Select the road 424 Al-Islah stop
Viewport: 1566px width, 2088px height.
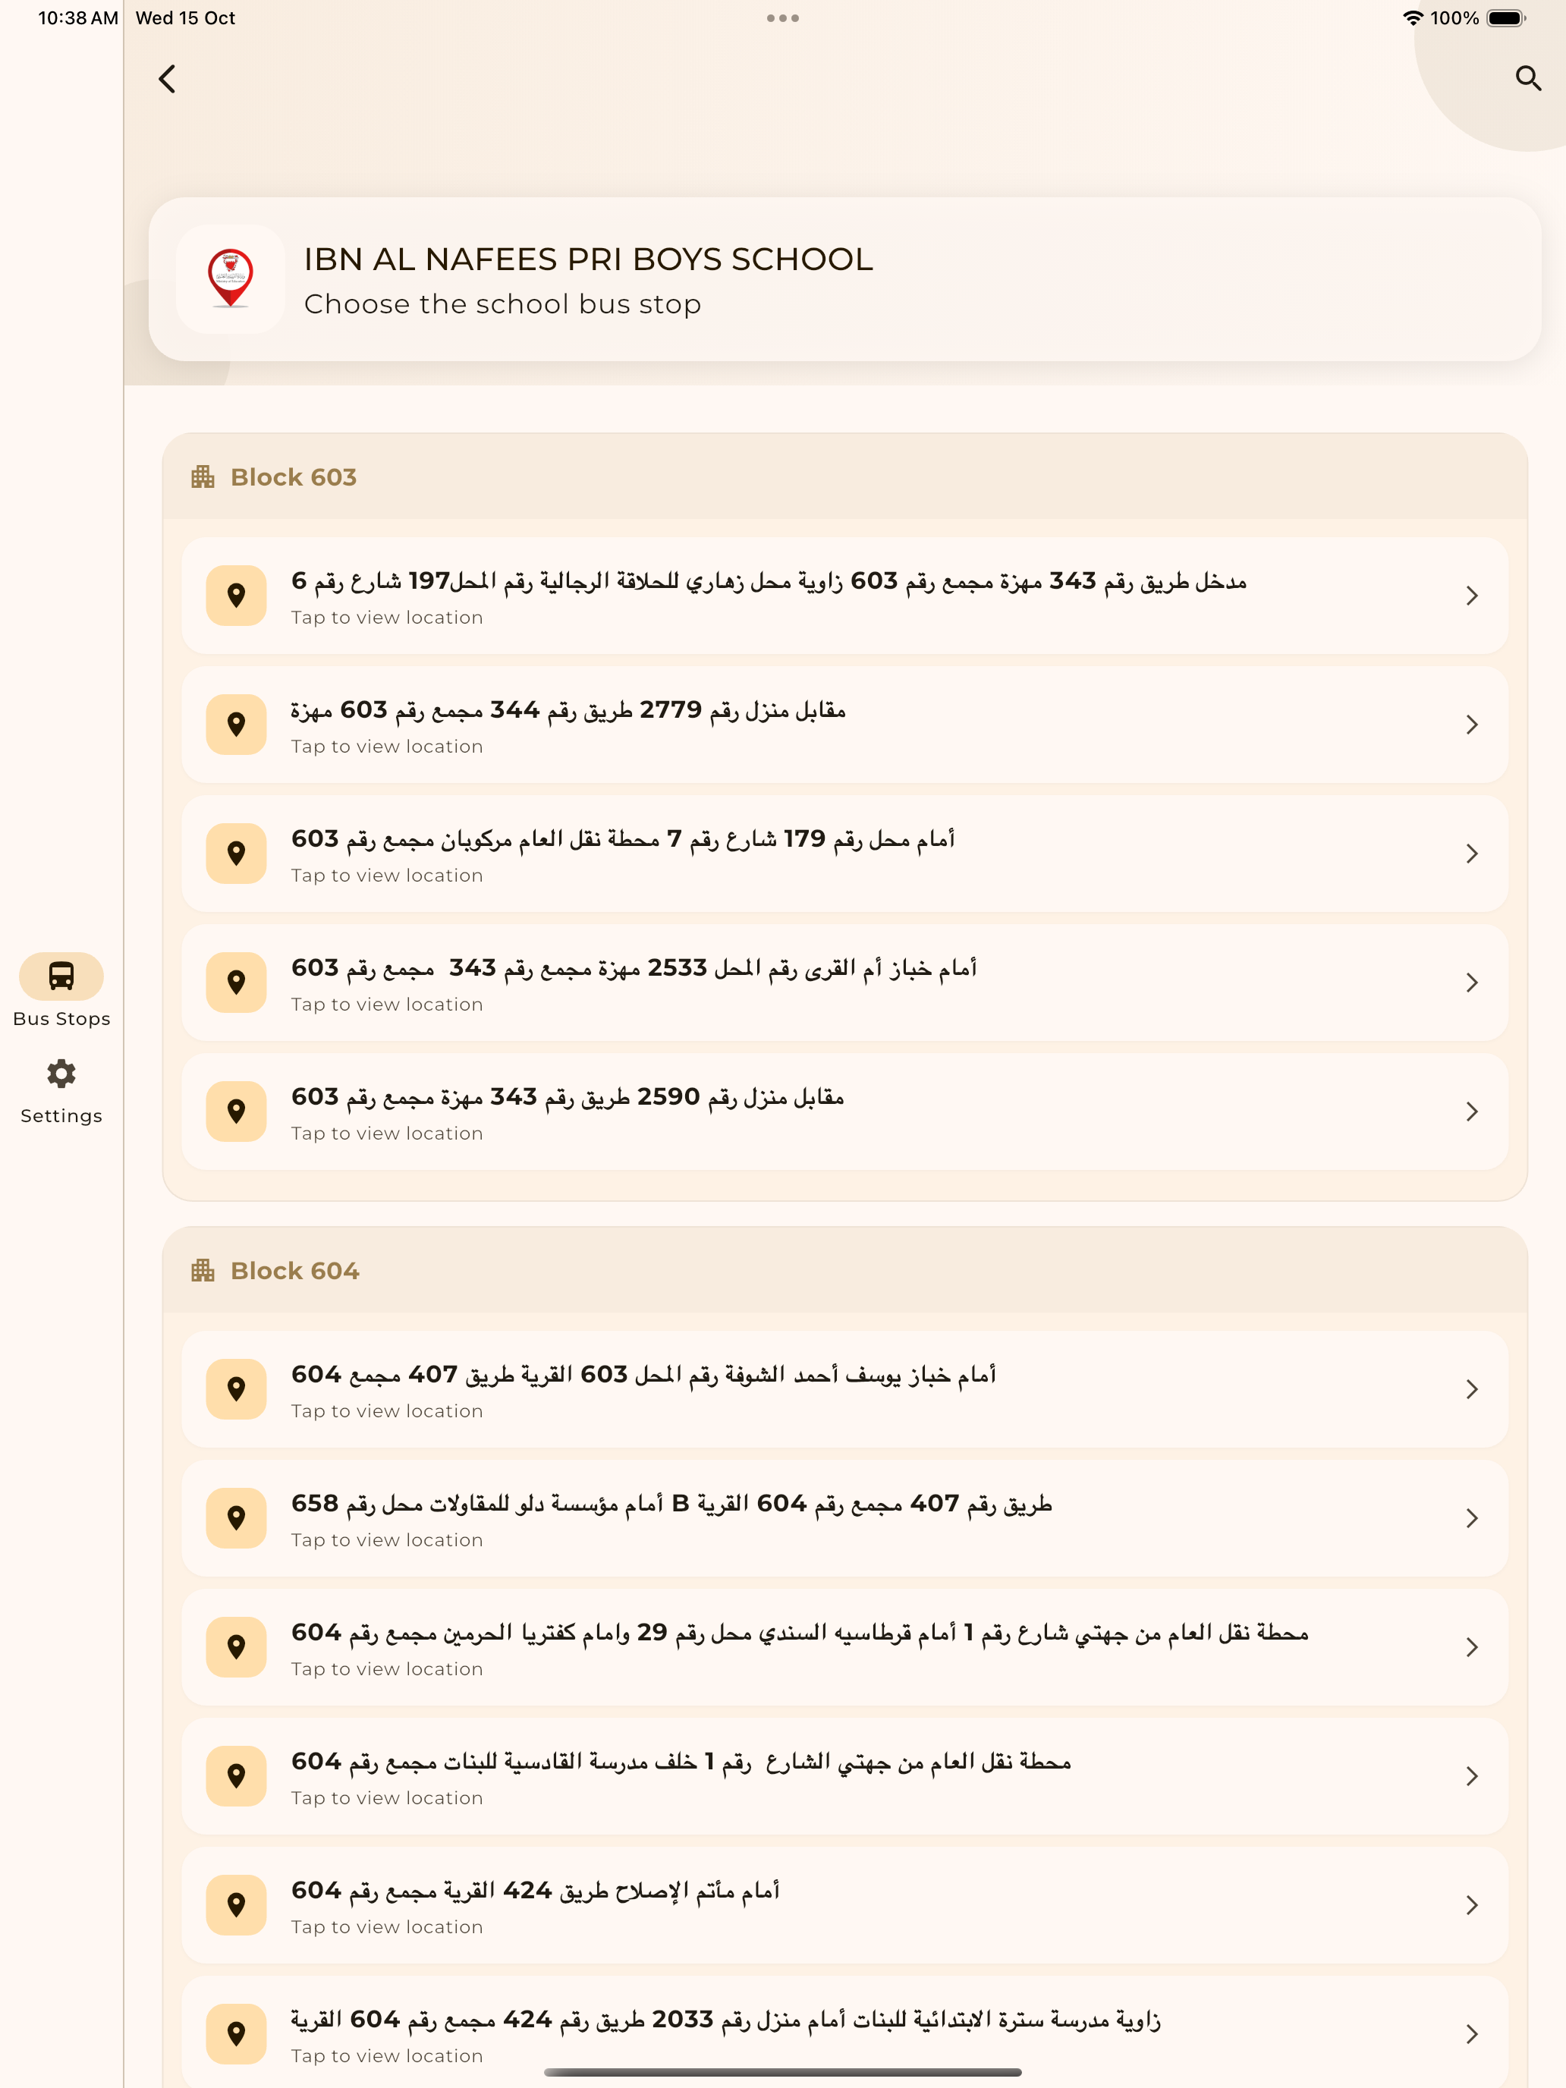(844, 1906)
